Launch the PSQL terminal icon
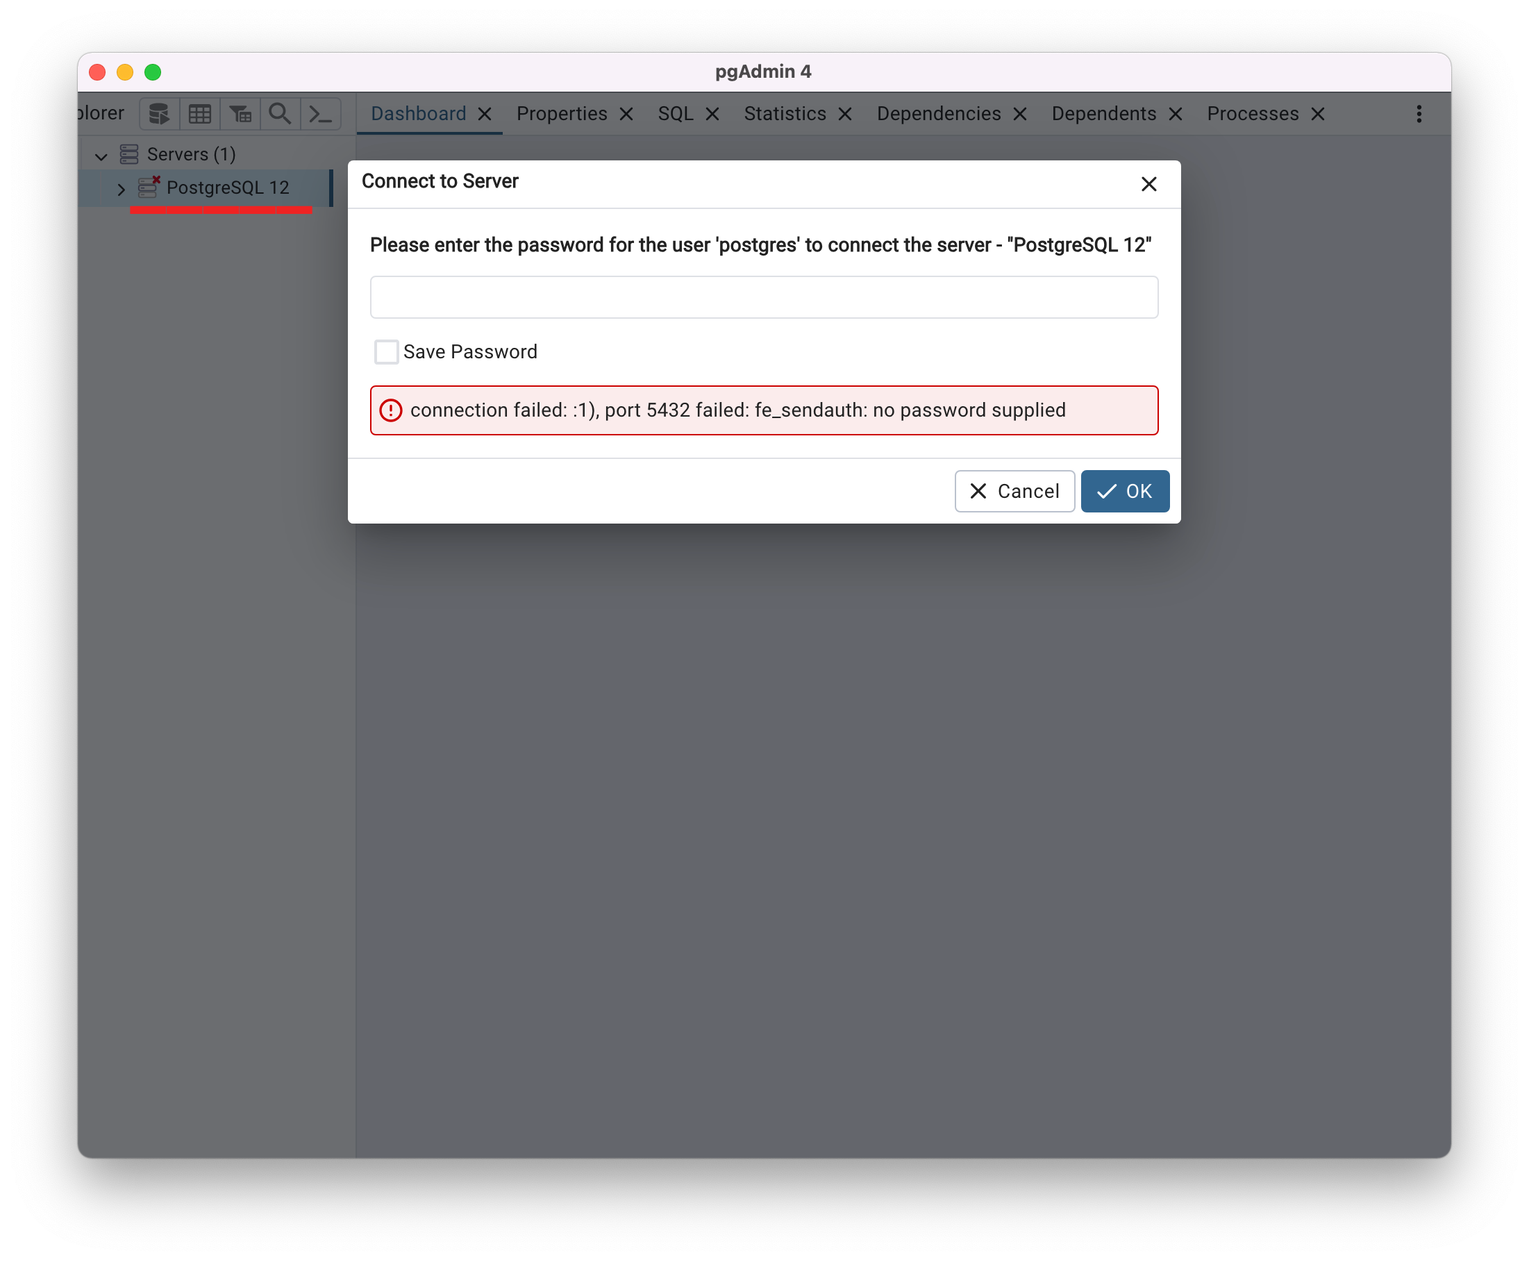 pos(320,114)
